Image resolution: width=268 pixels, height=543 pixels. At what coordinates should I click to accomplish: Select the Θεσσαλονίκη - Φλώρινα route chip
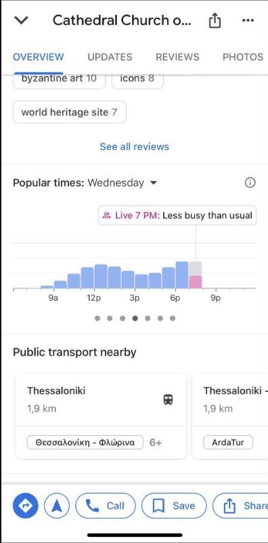85,442
